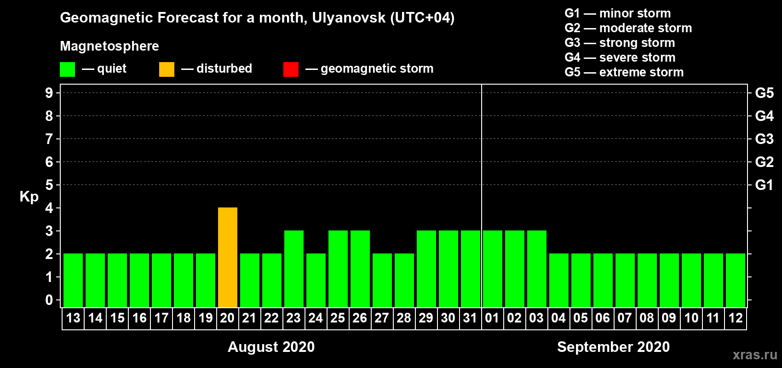Click date label 24 on axis

(316, 318)
